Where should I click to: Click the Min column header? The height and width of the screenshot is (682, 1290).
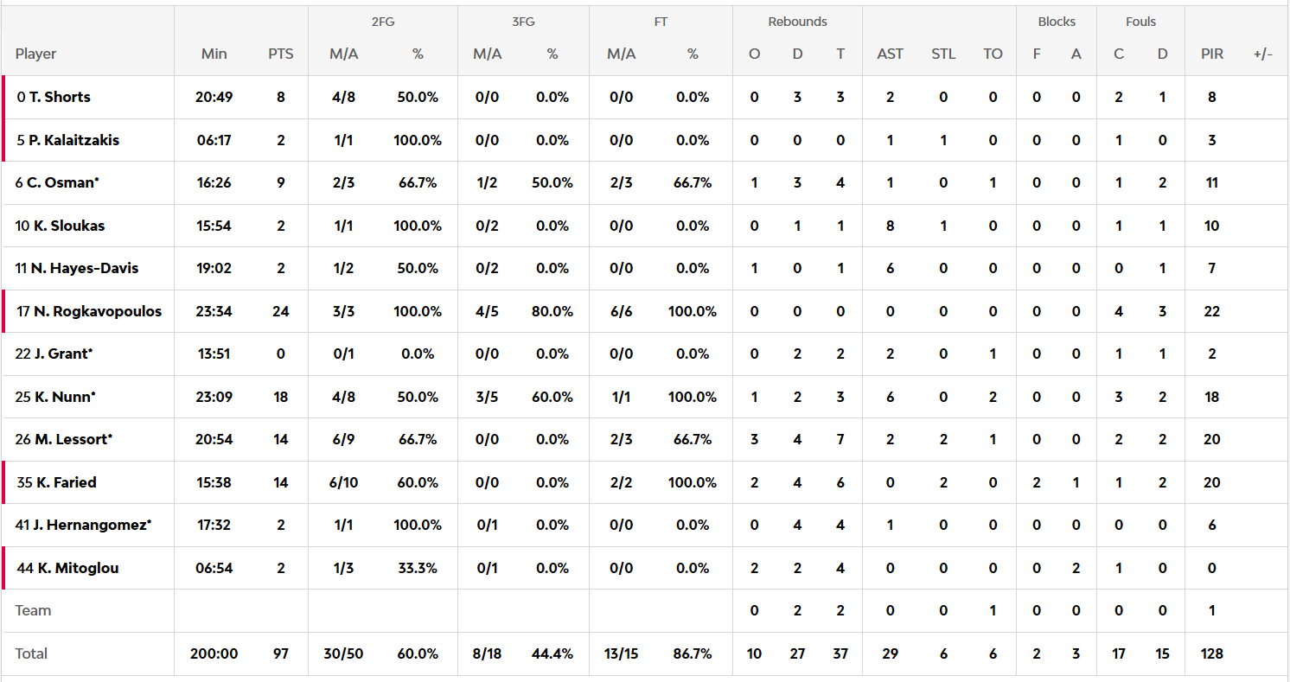click(x=214, y=54)
